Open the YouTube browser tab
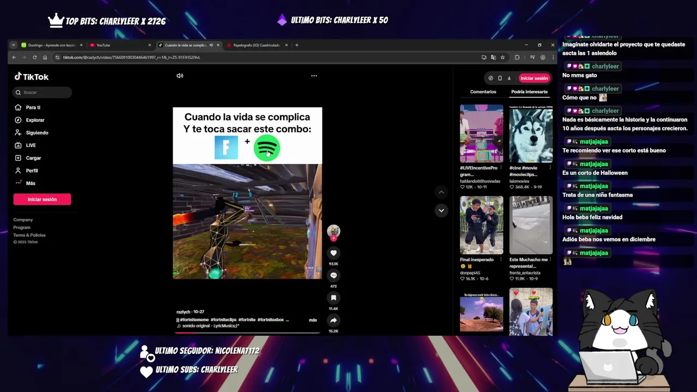 tap(119, 45)
